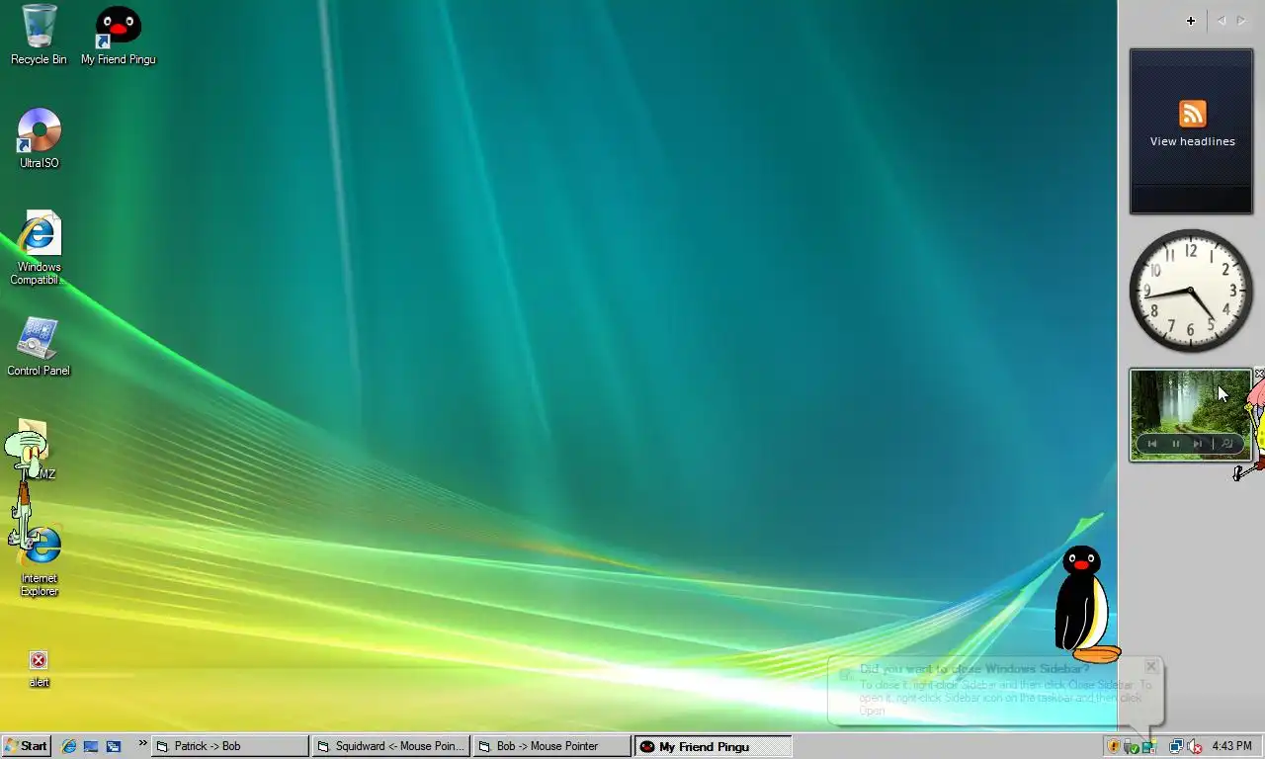Skip to next slideshow picture

[x=1198, y=444]
